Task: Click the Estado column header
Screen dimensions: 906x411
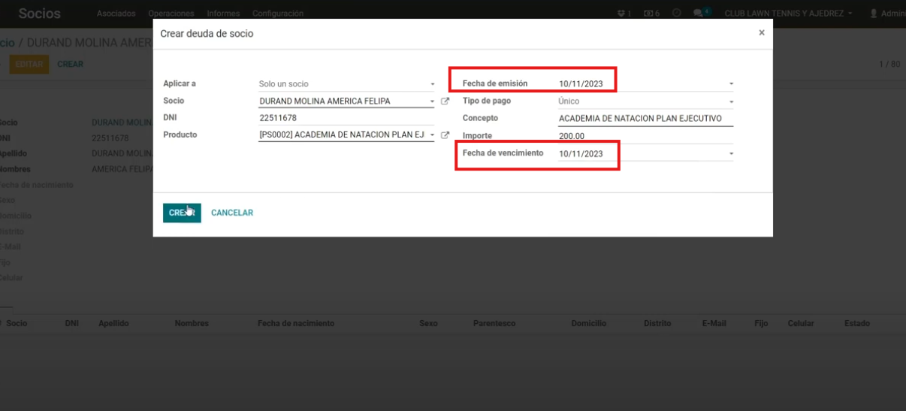Action: point(856,323)
